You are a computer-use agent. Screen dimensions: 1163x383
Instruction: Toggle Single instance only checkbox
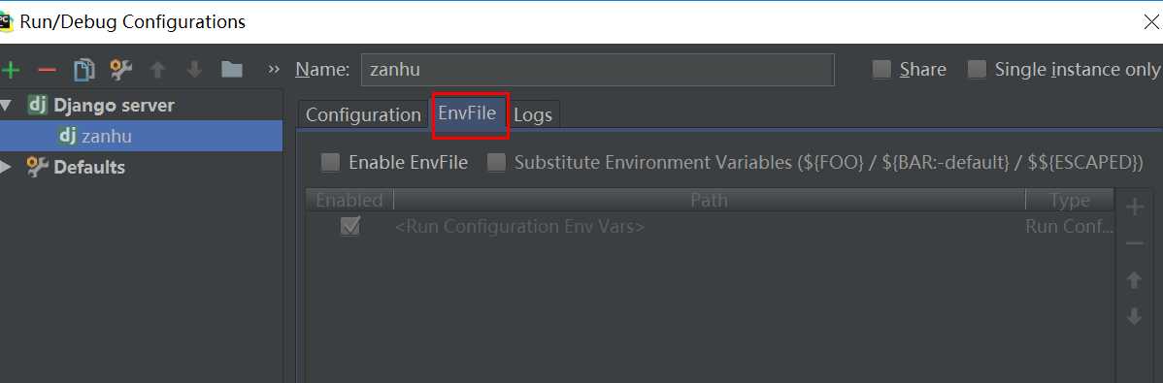(977, 70)
